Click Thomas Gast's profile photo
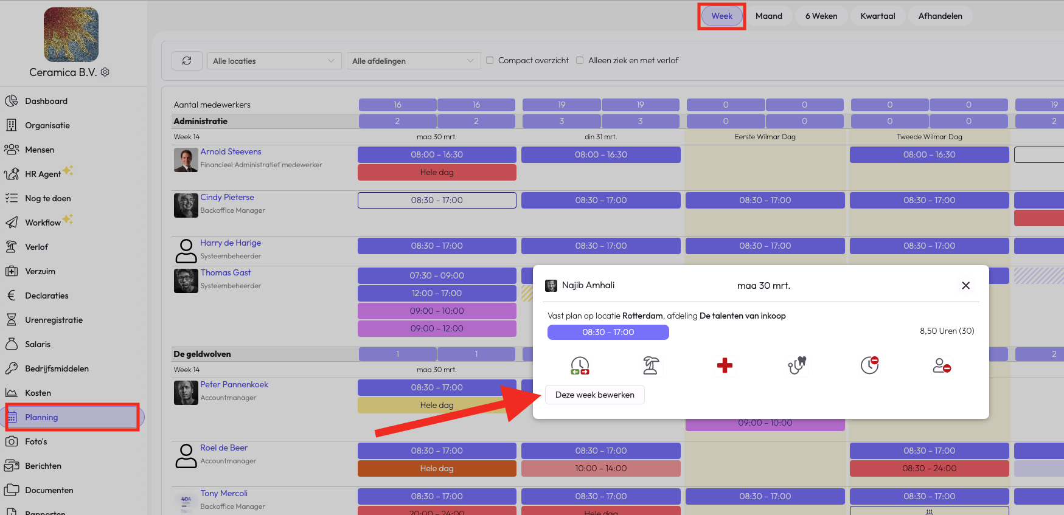This screenshot has height=515, width=1064. click(186, 281)
